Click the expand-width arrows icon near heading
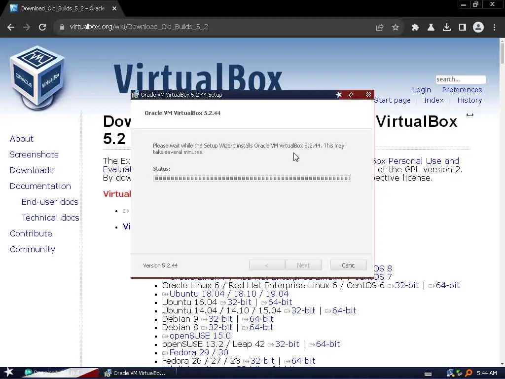The height and width of the screenshot is (379, 505). 470,114
